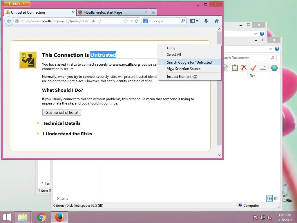Click the What Should I Do? heading
The height and width of the screenshot is (223, 297).
(x=63, y=90)
